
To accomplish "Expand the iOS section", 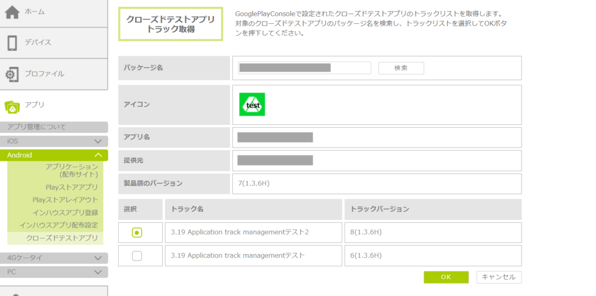I will pyautogui.click(x=98, y=141).
